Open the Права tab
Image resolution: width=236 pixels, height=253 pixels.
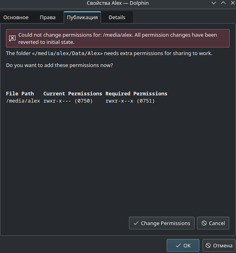(x=48, y=18)
